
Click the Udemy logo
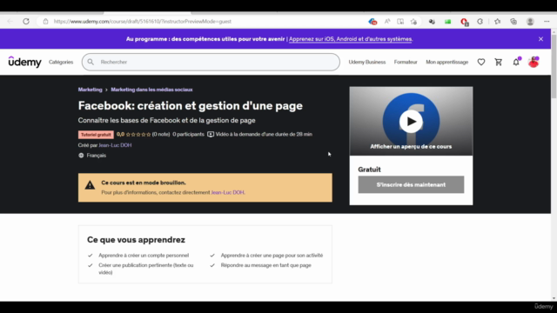tap(25, 62)
